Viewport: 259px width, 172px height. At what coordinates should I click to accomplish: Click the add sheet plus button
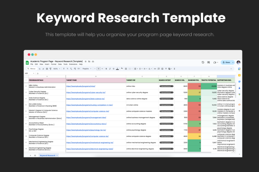(30, 156)
